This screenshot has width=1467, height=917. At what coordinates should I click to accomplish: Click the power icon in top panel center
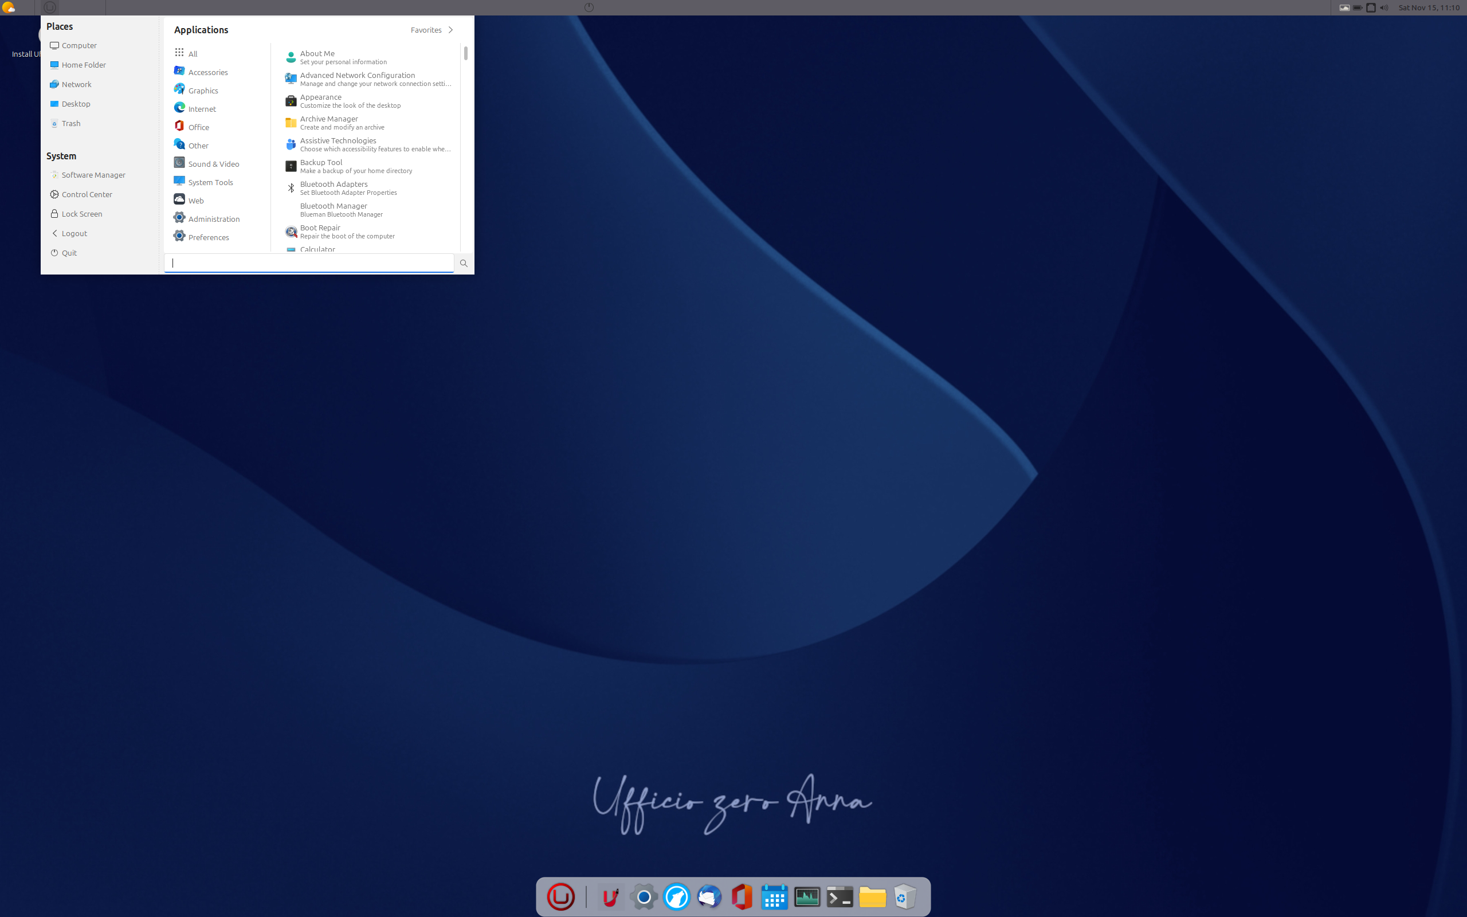point(589,7)
